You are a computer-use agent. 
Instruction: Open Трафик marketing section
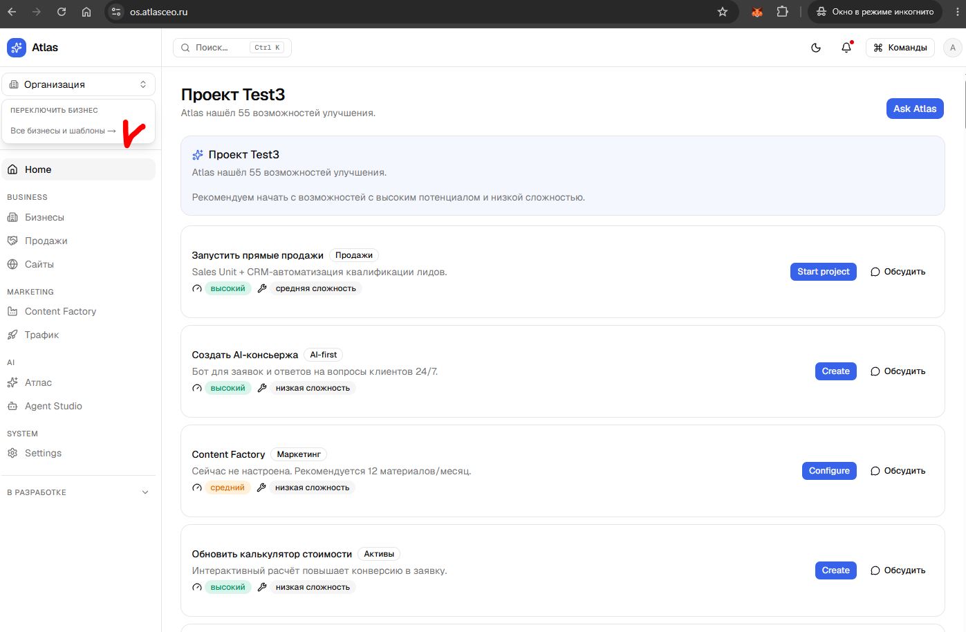click(x=78, y=335)
